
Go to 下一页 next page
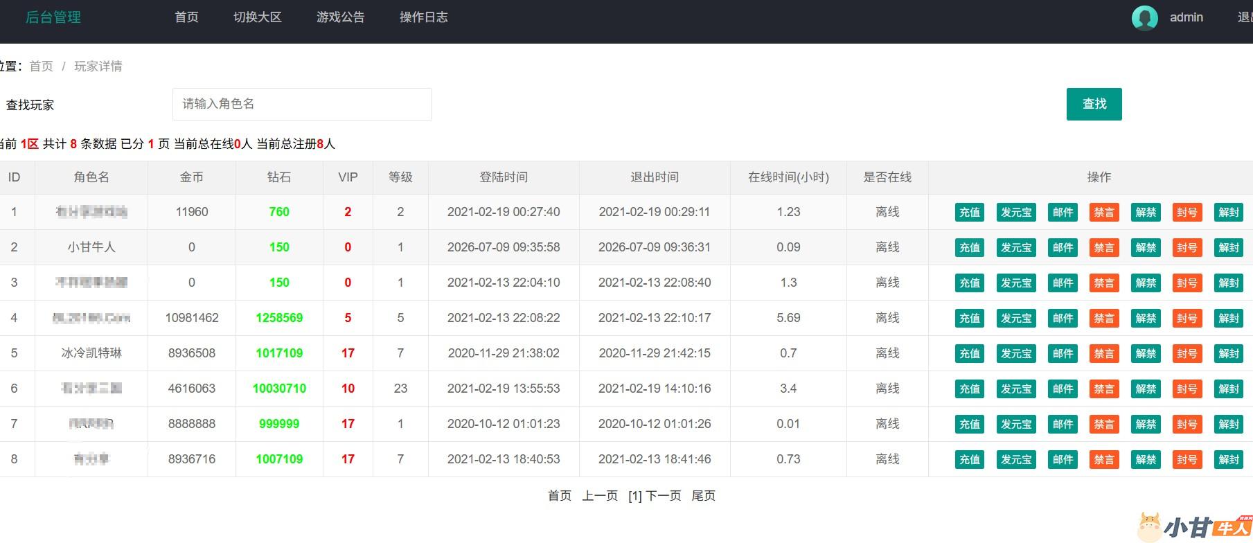click(x=664, y=496)
